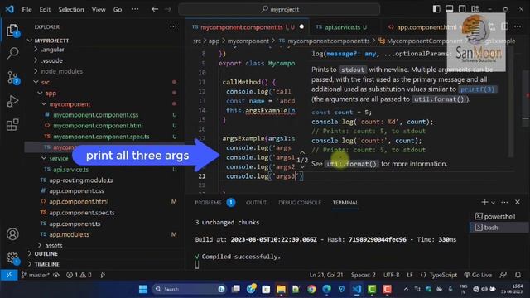Viewport: 530px width, 298px height.
Task: Open the File menu
Action: pos(26,10)
